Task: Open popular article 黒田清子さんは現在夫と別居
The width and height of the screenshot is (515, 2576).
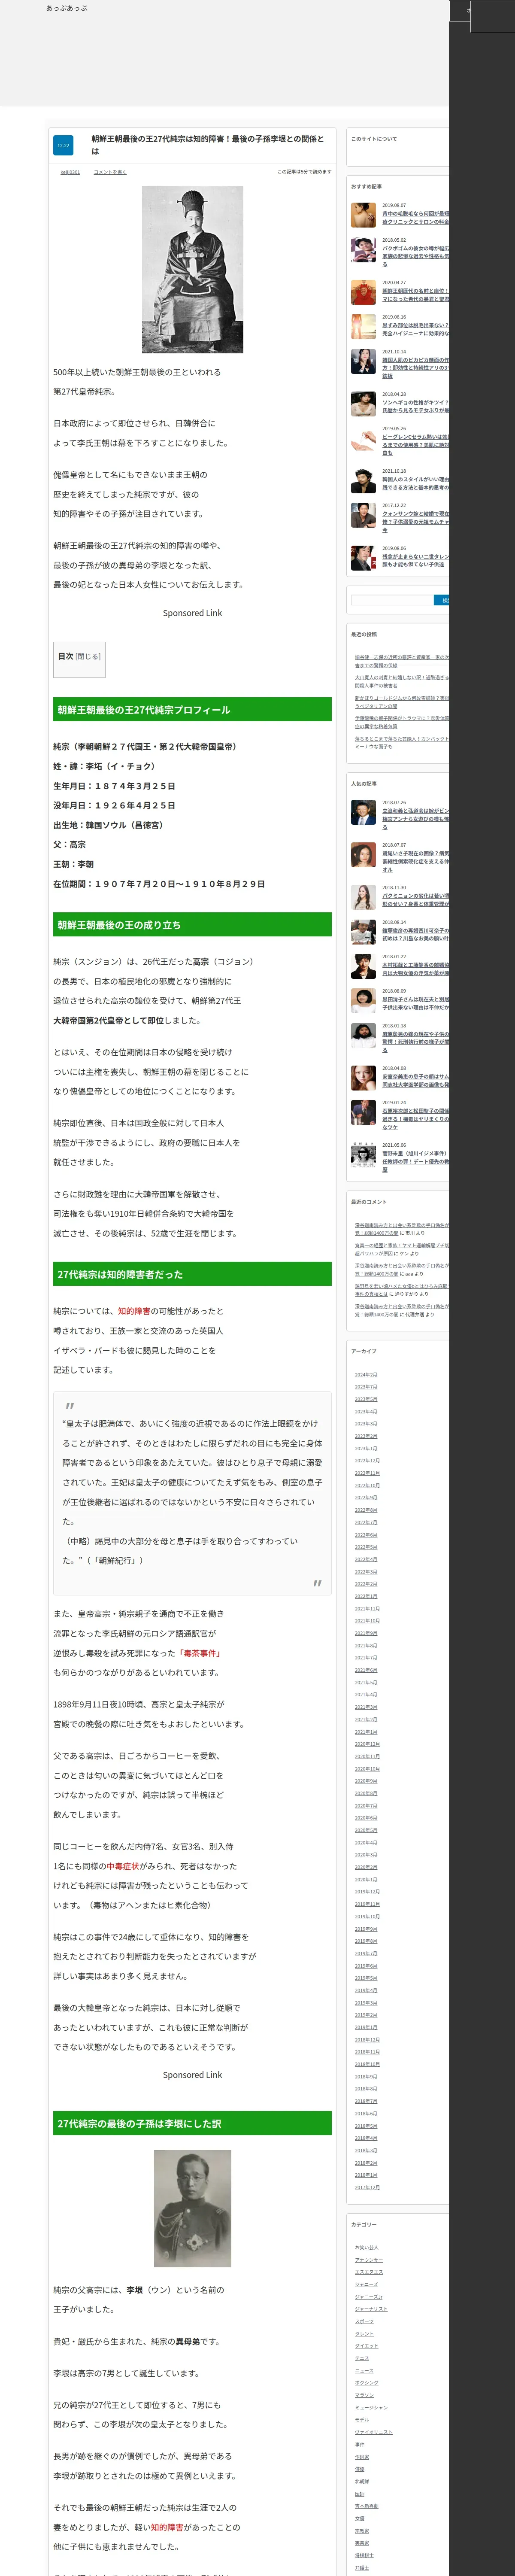Action: click(415, 1003)
